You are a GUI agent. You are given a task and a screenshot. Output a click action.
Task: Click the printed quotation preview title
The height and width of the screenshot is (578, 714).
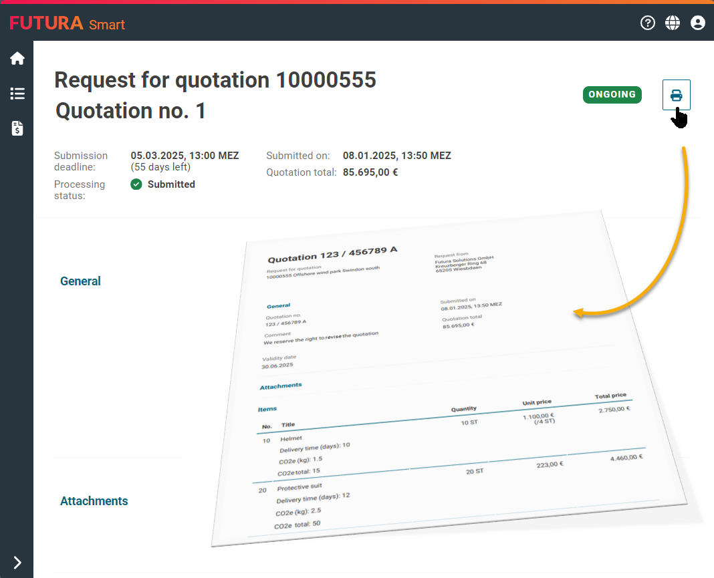[332, 254]
